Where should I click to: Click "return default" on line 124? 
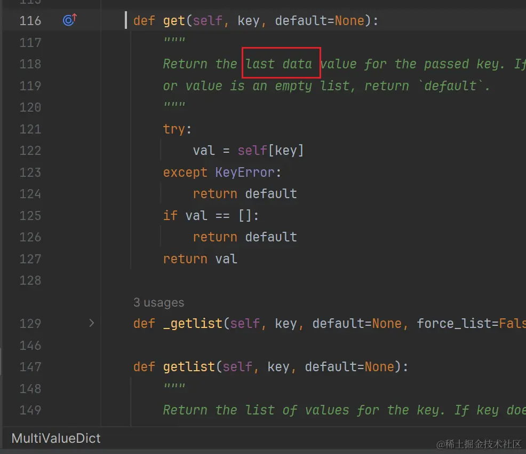point(245,194)
